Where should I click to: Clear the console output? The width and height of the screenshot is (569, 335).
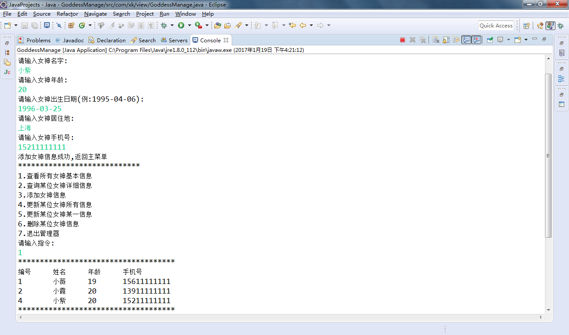[436, 40]
